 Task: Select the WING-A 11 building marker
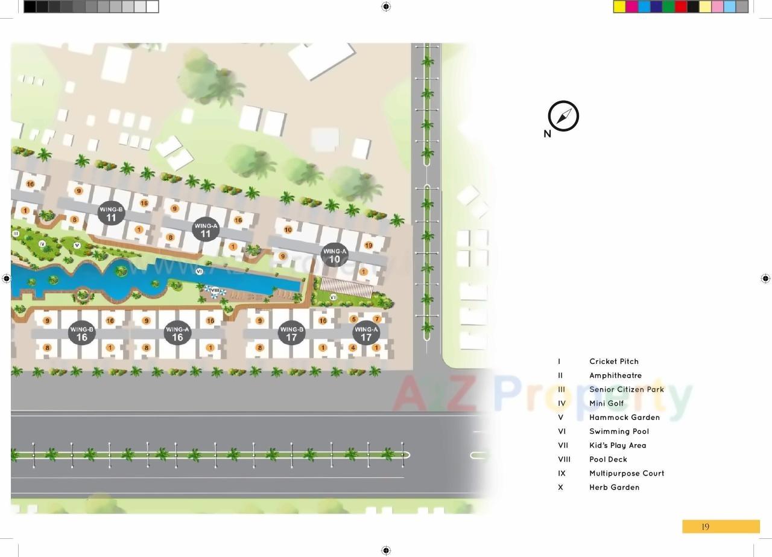coord(206,229)
